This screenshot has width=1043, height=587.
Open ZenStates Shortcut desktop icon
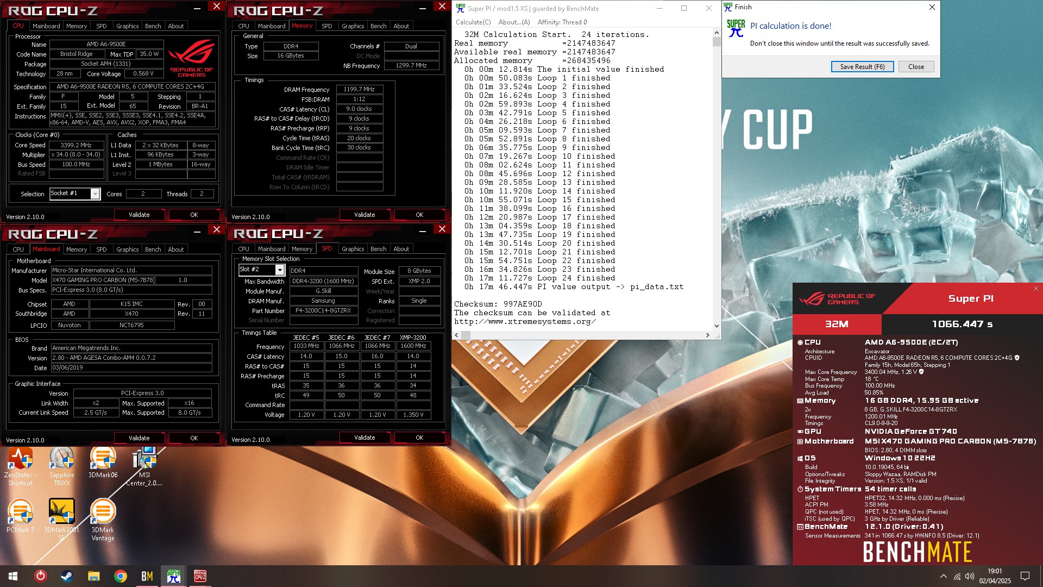coord(20,466)
